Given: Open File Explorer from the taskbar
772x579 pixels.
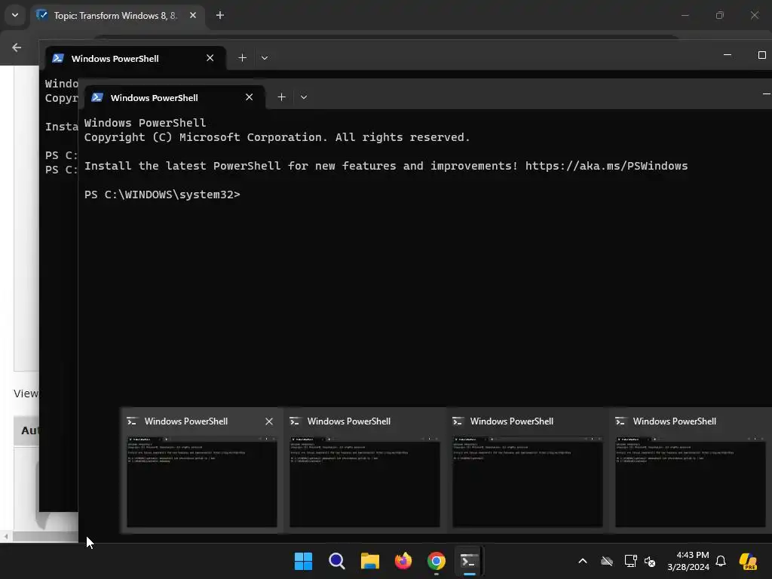Looking at the screenshot, I should tap(369, 561).
